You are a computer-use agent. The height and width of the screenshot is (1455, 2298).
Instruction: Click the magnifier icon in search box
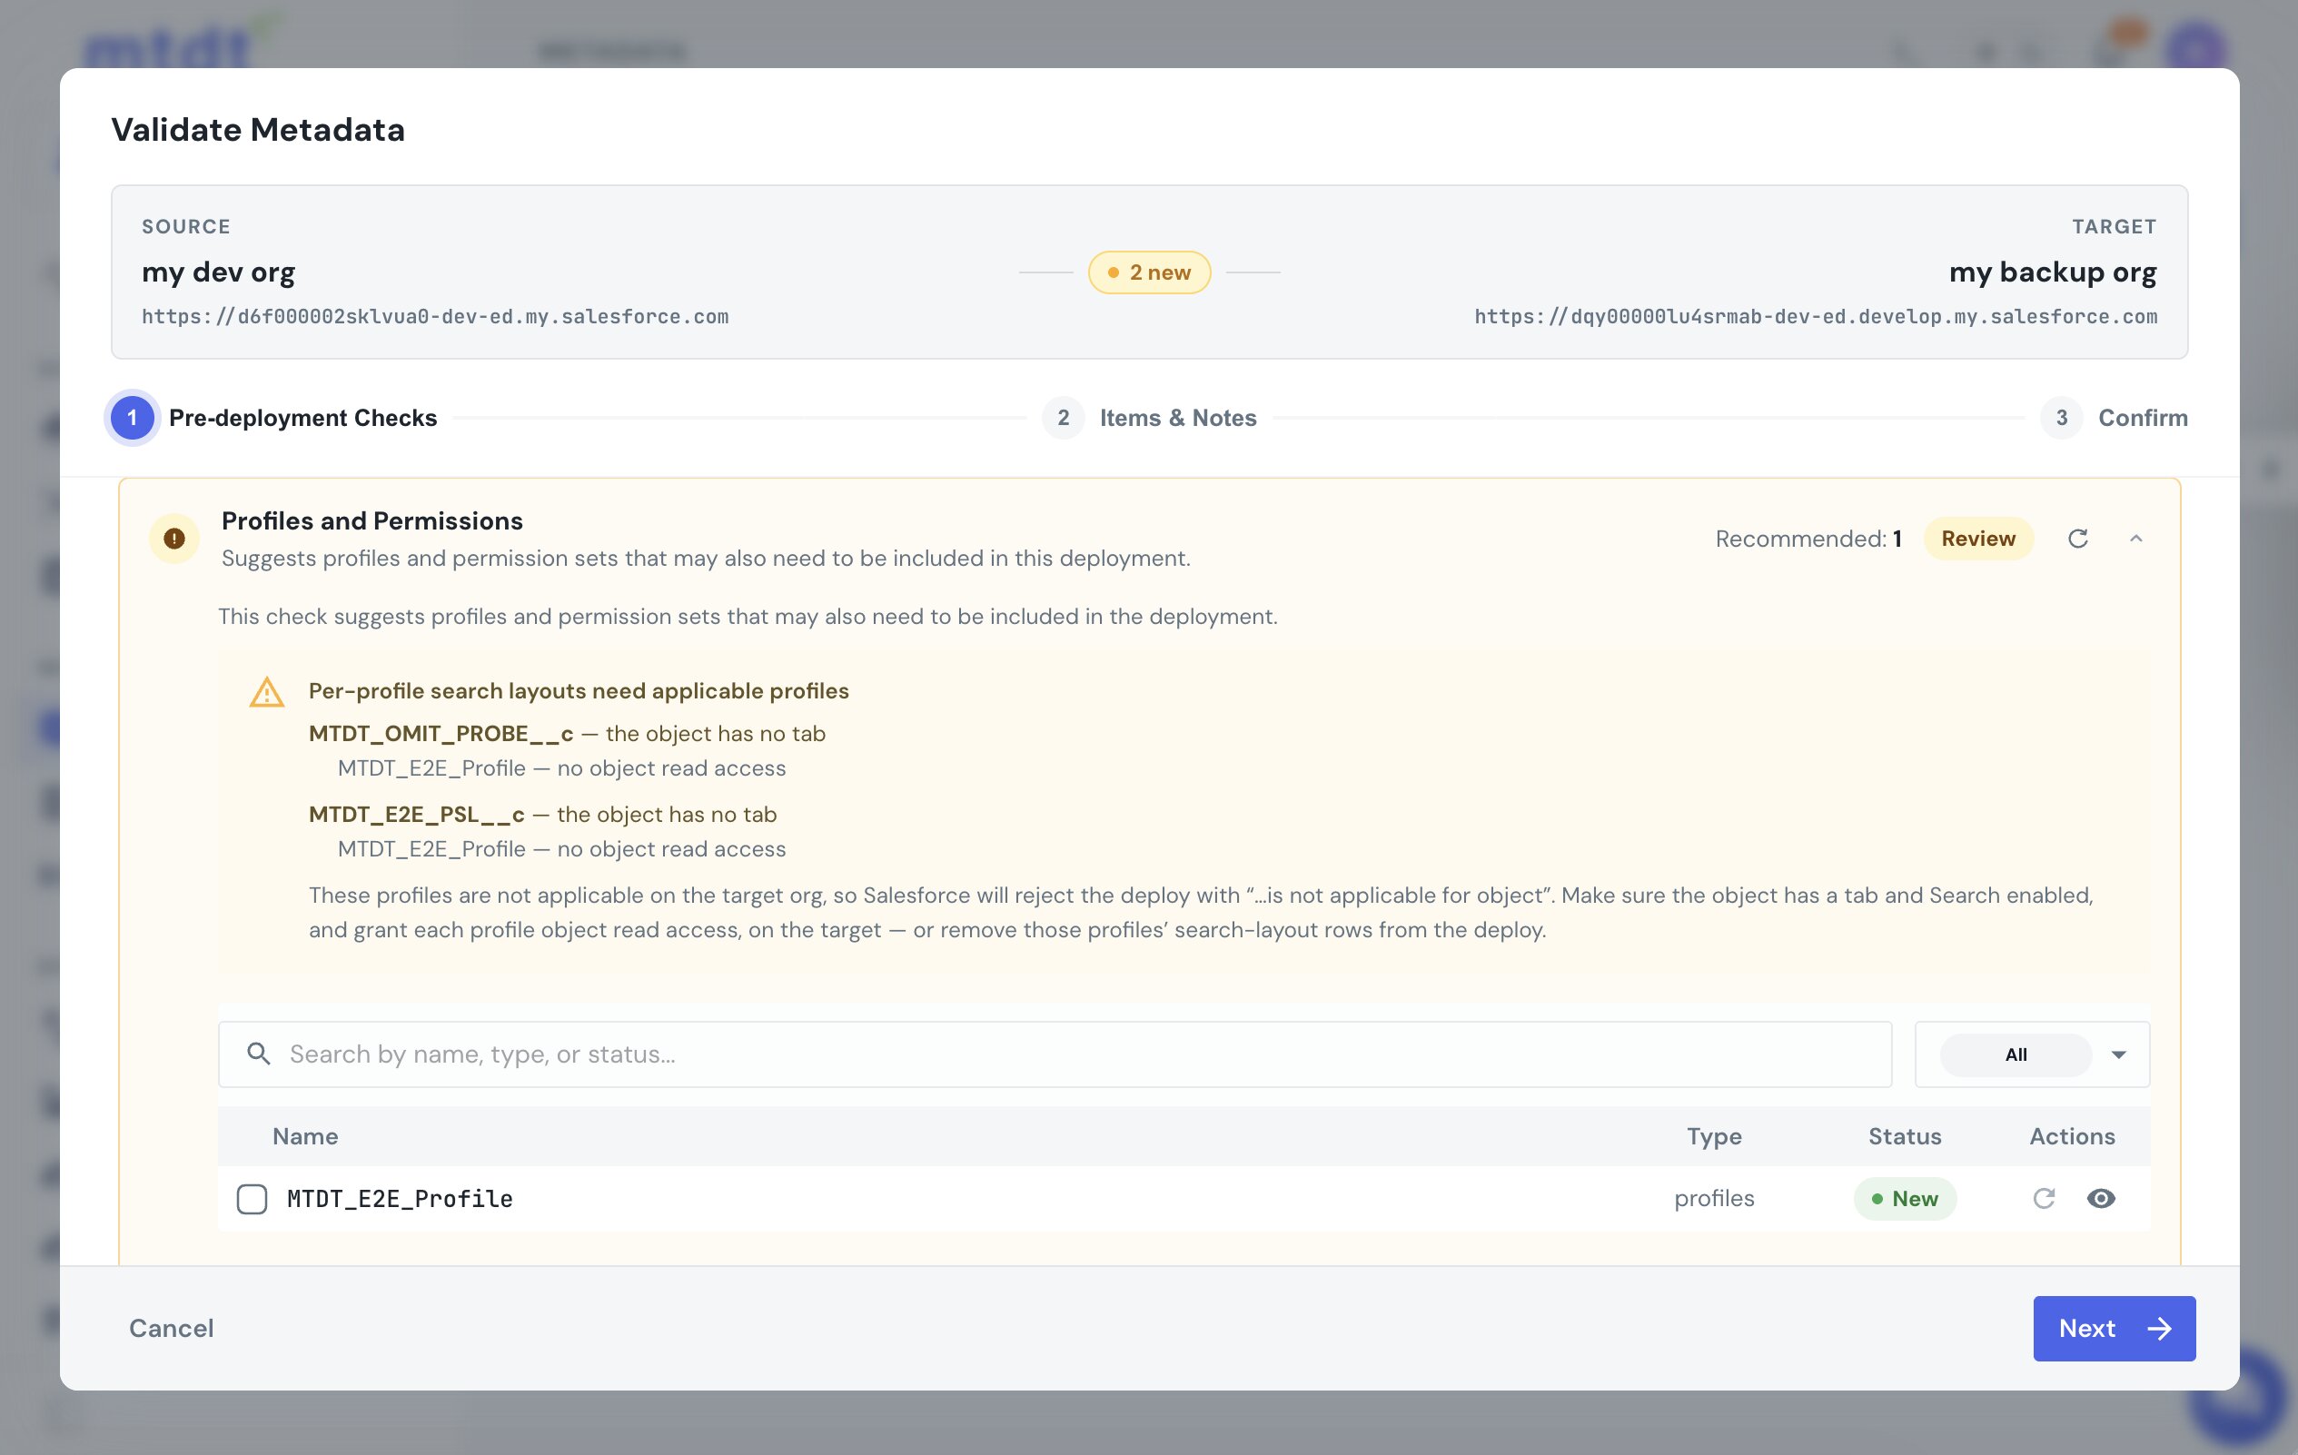259,1054
